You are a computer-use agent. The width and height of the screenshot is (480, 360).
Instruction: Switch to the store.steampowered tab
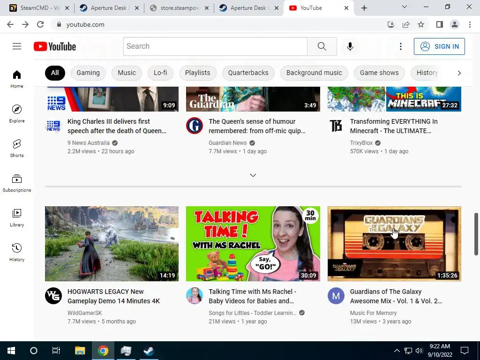pyautogui.click(x=180, y=8)
